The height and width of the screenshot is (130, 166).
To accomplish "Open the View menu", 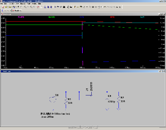I will pos(17,4).
